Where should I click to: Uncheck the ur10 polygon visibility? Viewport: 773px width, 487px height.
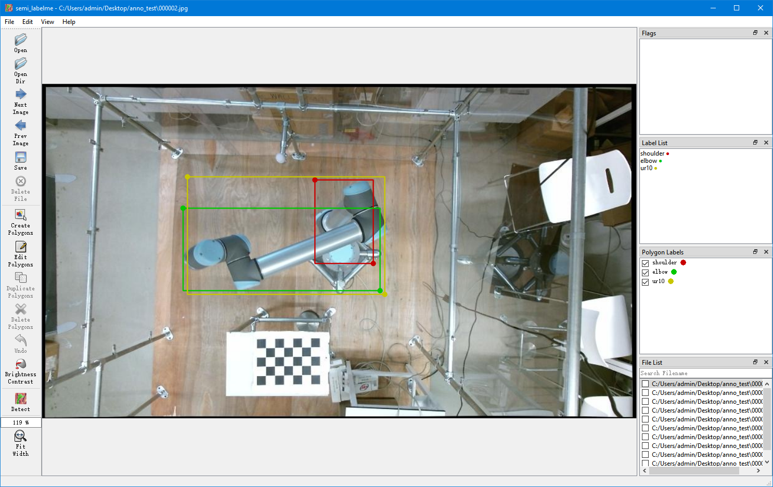pyautogui.click(x=646, y=282)
